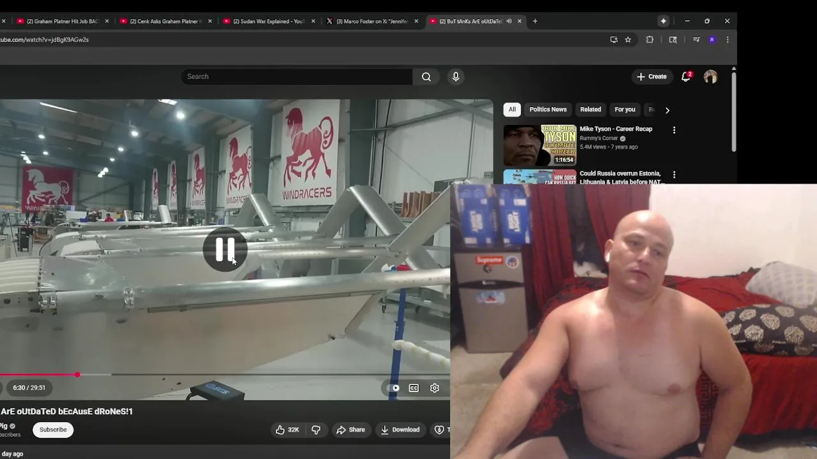
Task: Share the video
Action: point(350,430)
